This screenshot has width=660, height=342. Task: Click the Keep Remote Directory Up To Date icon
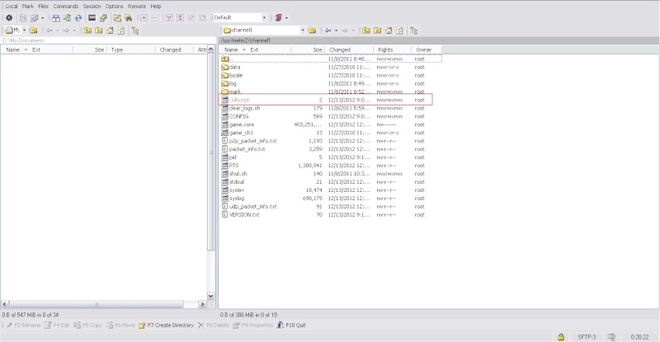tap(78, 17)
